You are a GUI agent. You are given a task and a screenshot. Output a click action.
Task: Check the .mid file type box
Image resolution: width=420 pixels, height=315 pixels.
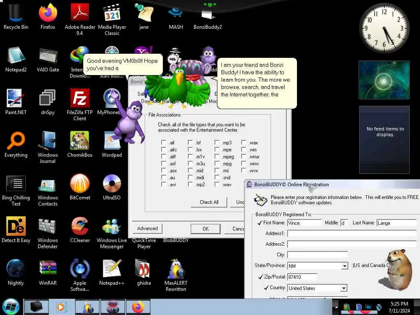190,170
